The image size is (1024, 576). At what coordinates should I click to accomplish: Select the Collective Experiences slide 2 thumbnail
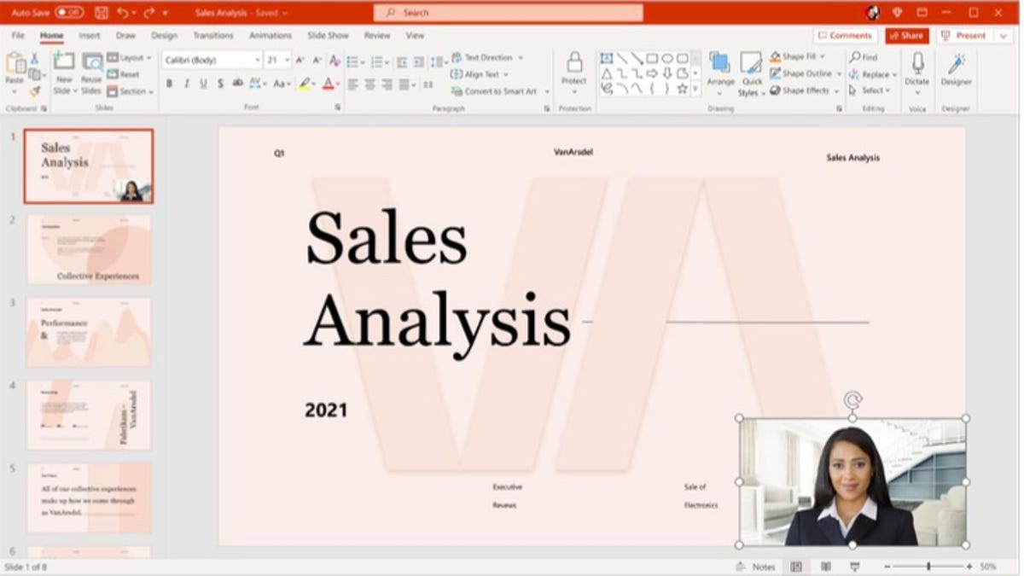click(89, 249)
